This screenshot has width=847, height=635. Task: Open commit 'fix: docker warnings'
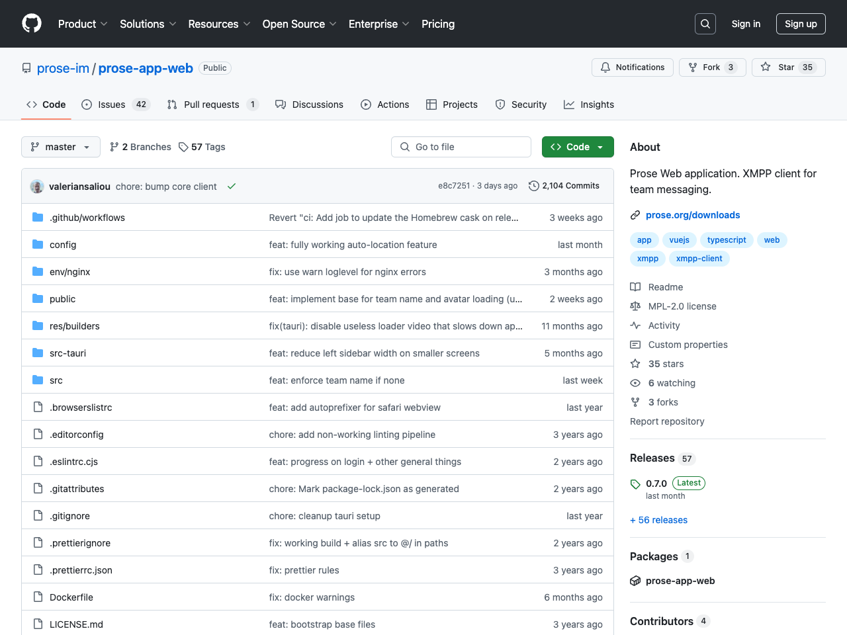[x=312, y=597]
